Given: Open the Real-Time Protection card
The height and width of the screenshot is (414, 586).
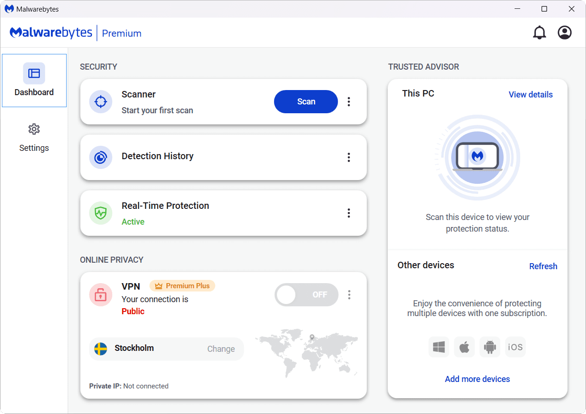Looking at the screenshot, I should click(x=223, y=213).
